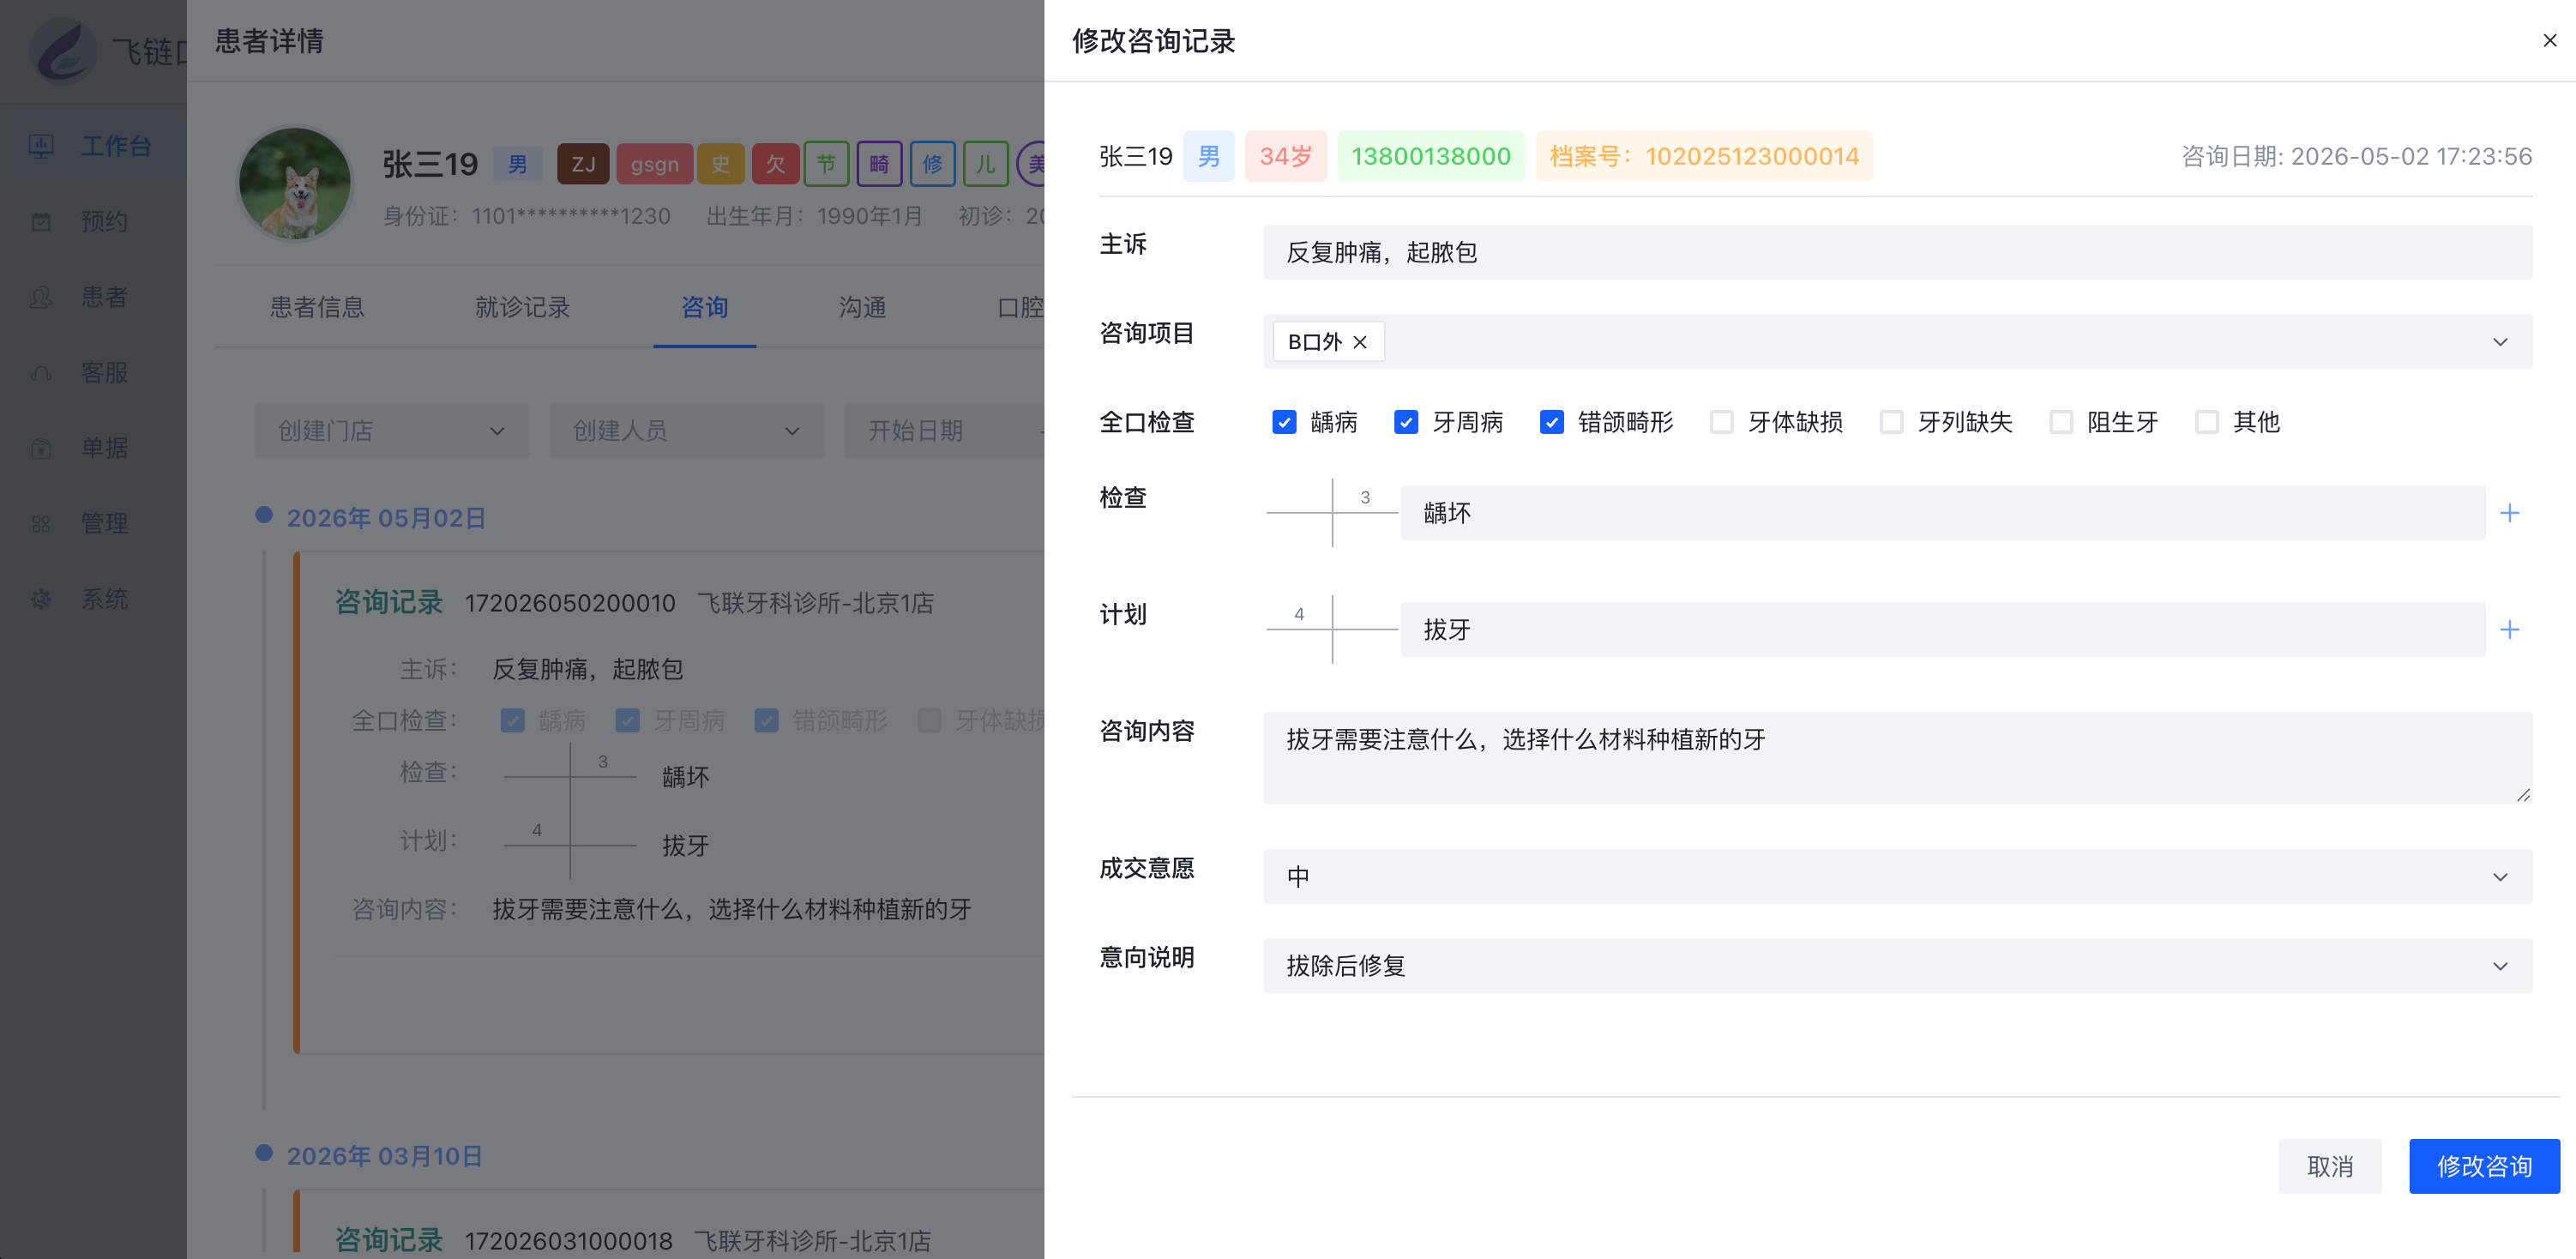Click the 取消 button
Viewport: 2576px width, 1259px height.
tap(2330, 1166)
